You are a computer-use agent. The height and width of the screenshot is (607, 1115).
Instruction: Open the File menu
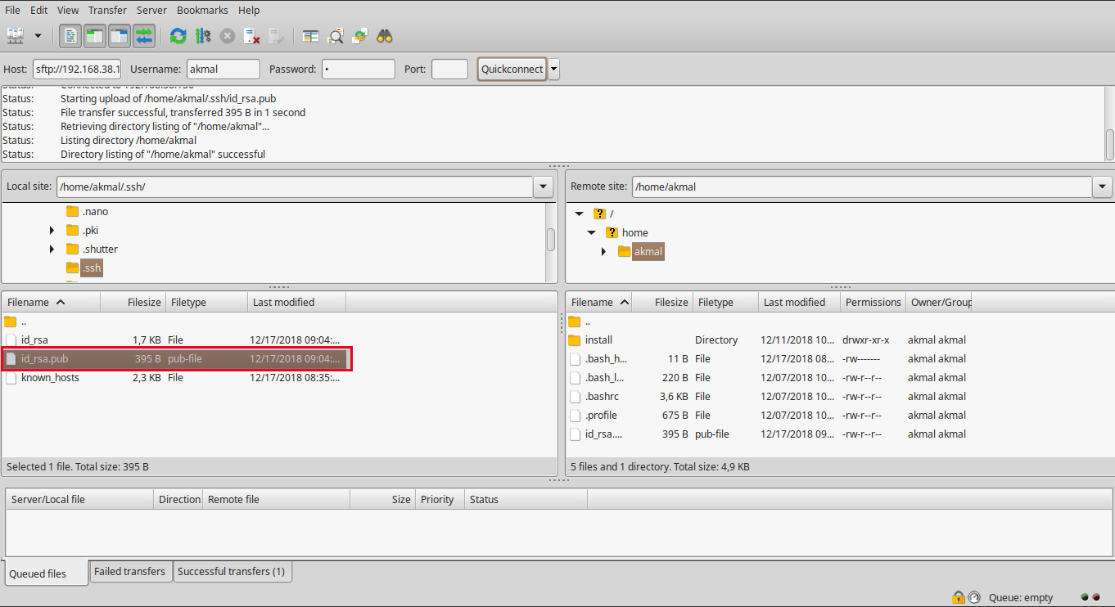tap(13, 10)
